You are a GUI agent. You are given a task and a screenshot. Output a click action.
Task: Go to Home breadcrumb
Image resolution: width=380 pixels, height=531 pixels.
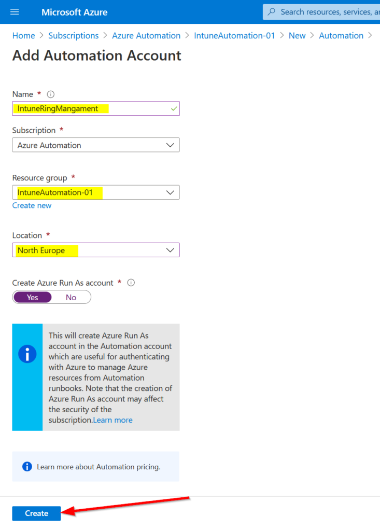point(24,36)
